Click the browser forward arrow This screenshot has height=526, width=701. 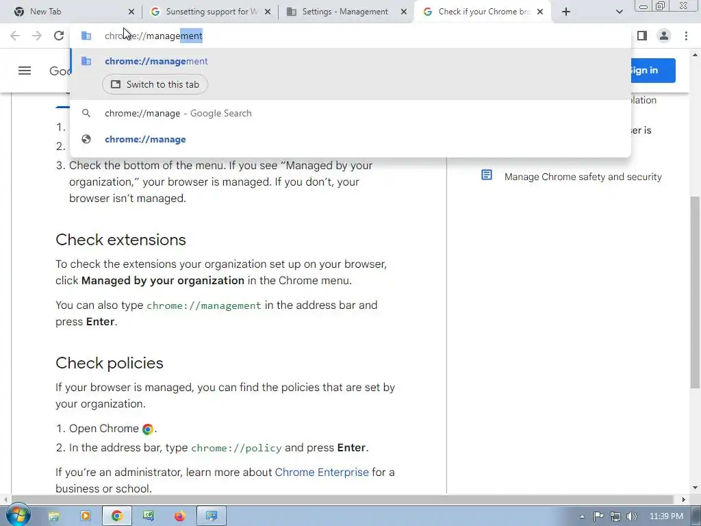point(37,36)
